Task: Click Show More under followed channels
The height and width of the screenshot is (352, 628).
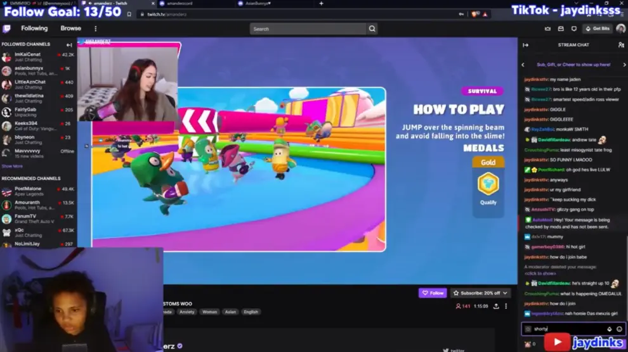Action: click(12, 167)
